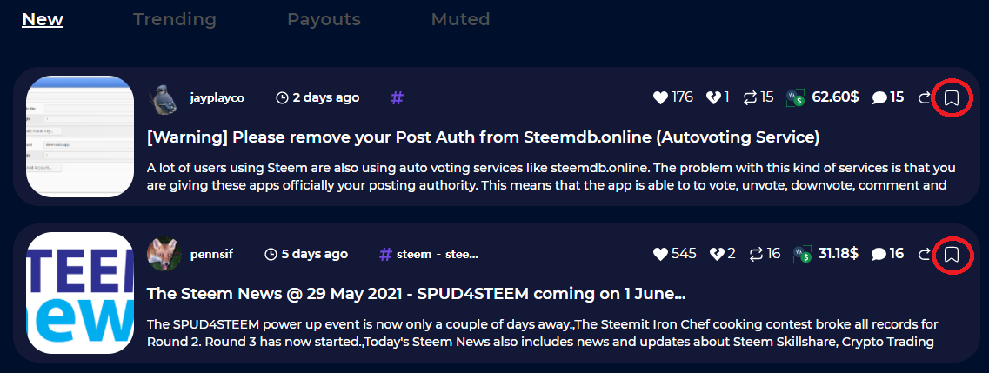
Task: Bookmark the jayplayco Steemdb warning post
Action: 952,98
